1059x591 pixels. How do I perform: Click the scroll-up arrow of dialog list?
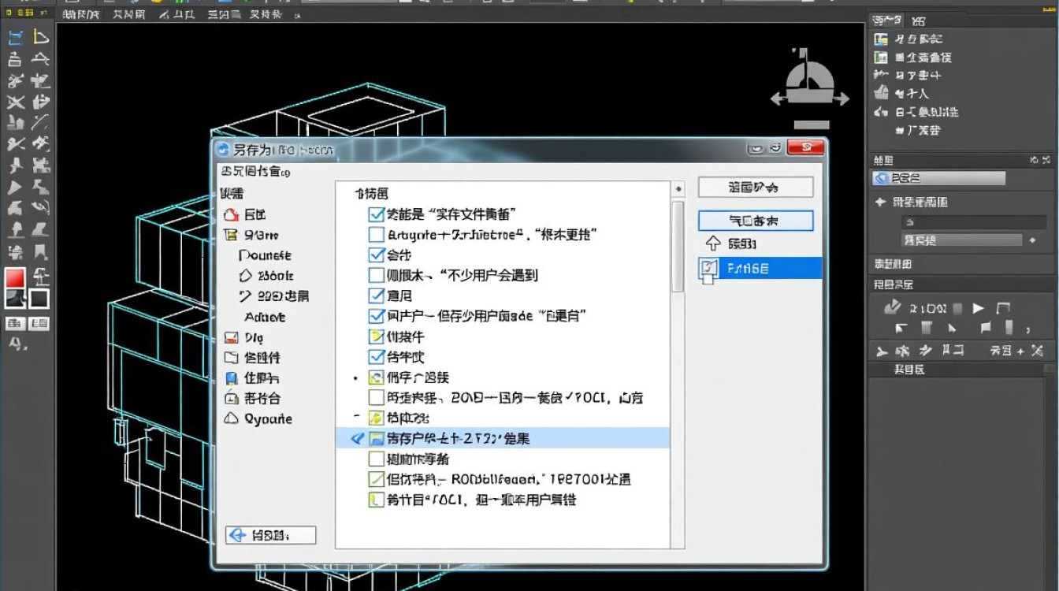click(x=678, y=189)
